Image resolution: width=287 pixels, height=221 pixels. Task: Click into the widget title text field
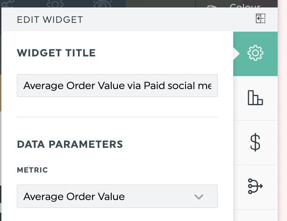pos(117,85)
